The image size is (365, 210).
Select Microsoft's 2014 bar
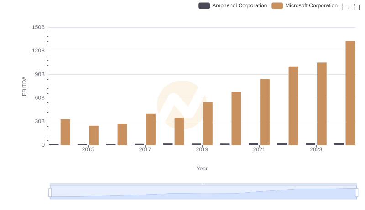[x=65, y=132]
